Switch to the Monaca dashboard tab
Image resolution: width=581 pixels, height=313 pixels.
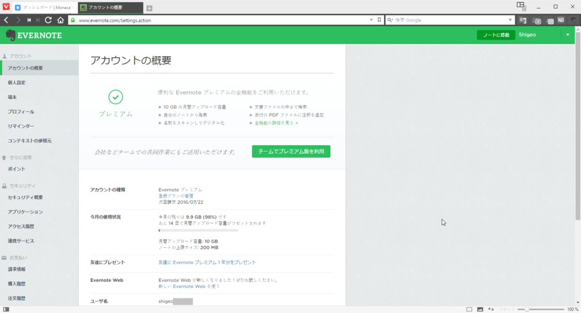point(45,7)
